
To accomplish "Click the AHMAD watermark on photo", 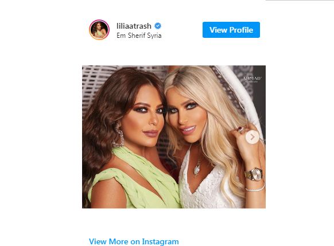I will tap(252, 79).
